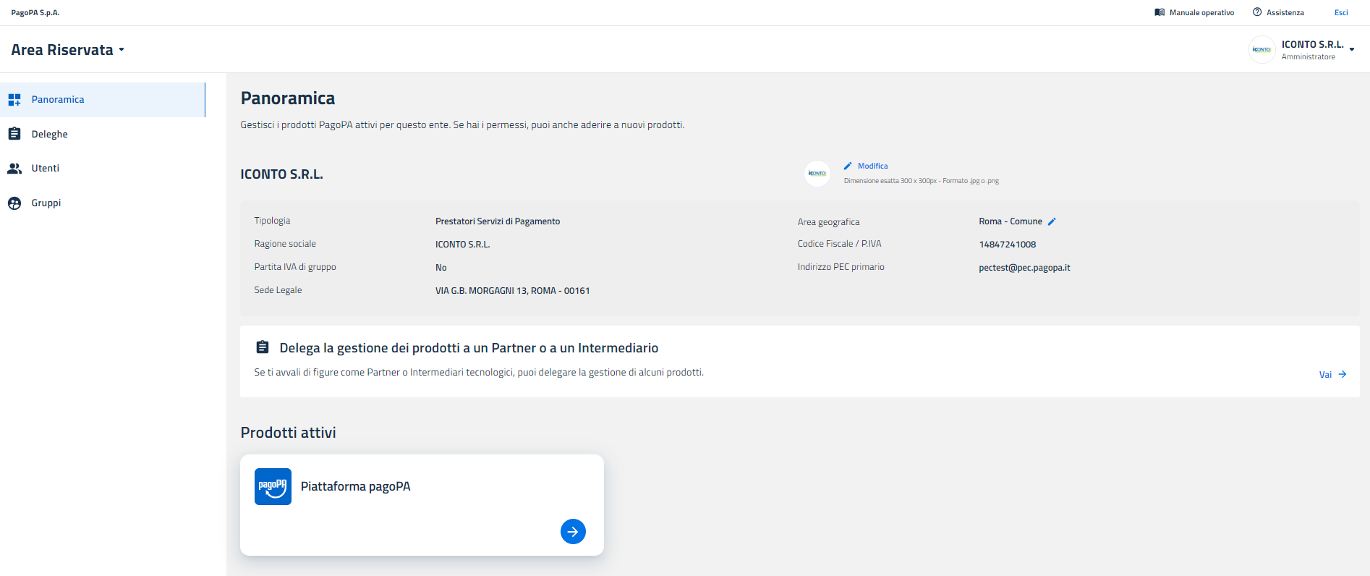This screenshot has width=1370, height=576.
Task: Click the pencil icon next to Roma - Comune
Action: point(1052,221)
